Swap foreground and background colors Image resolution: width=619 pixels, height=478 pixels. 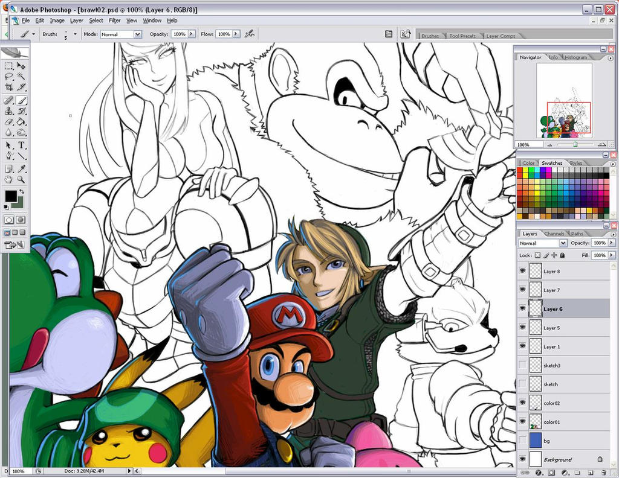[22, 191]
